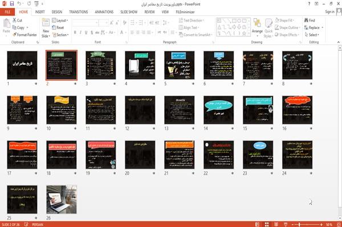This screenshot has height=227, width=342.
Task: Click Sign in link
Action: point(329,12)
